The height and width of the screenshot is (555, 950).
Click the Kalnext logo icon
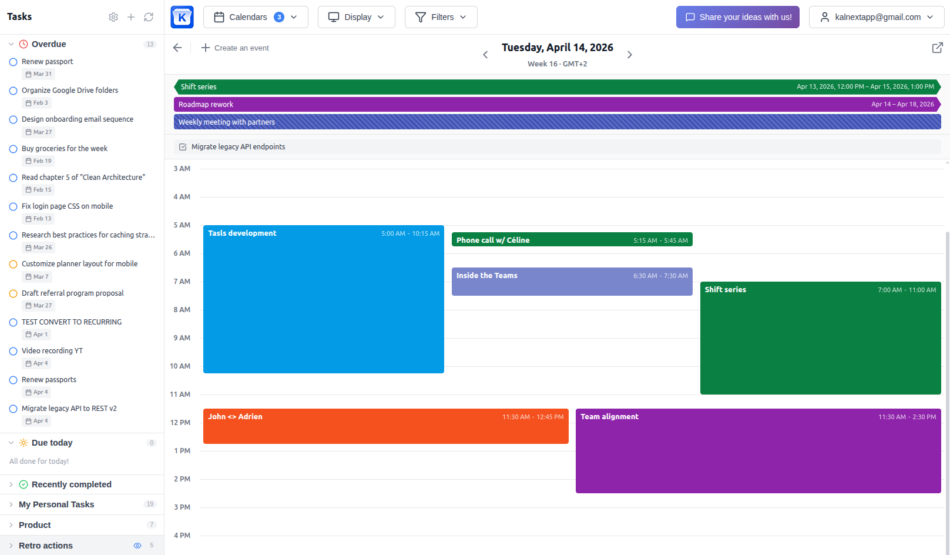(182, 17)
